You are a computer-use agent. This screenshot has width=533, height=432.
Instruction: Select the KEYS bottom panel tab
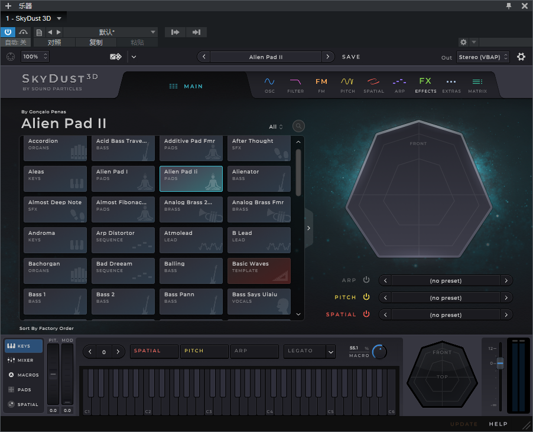click(x=24, y=346)
